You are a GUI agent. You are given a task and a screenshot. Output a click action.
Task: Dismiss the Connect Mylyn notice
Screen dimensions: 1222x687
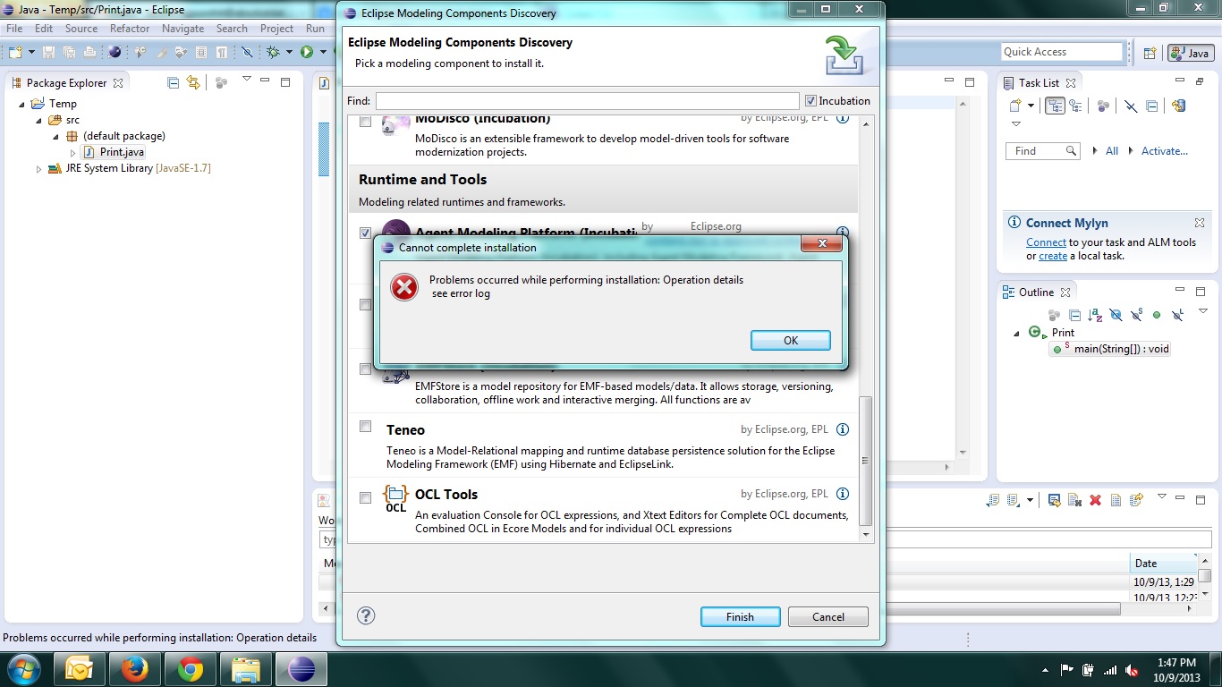point(1200,223)
